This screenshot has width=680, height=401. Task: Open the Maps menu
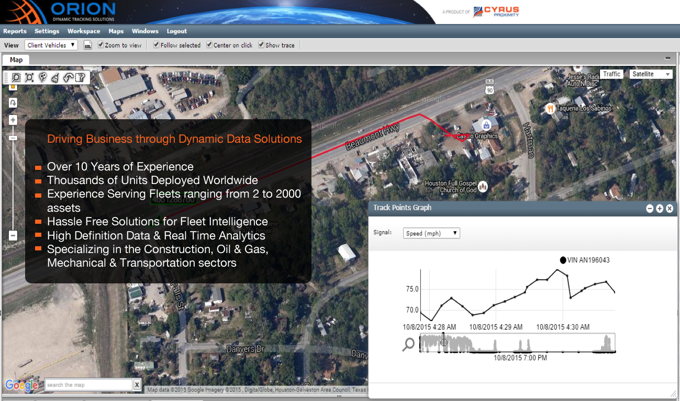tap(116, 31)
